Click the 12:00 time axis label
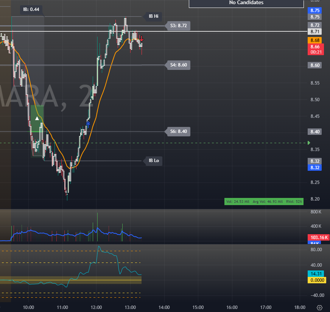 click(96, 307)
